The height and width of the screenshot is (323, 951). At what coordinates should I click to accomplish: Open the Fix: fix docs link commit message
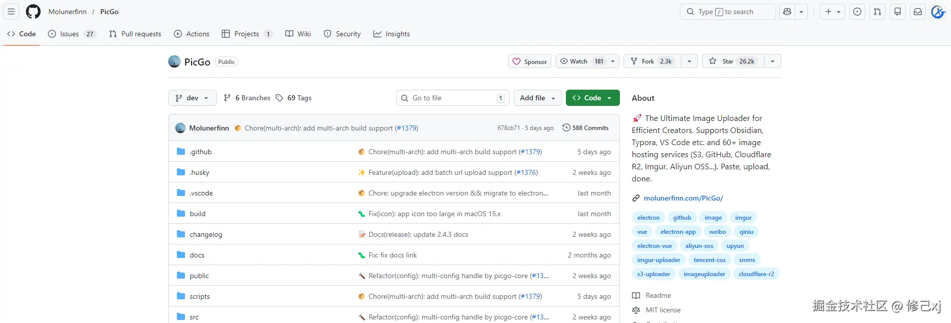(393, 255)
